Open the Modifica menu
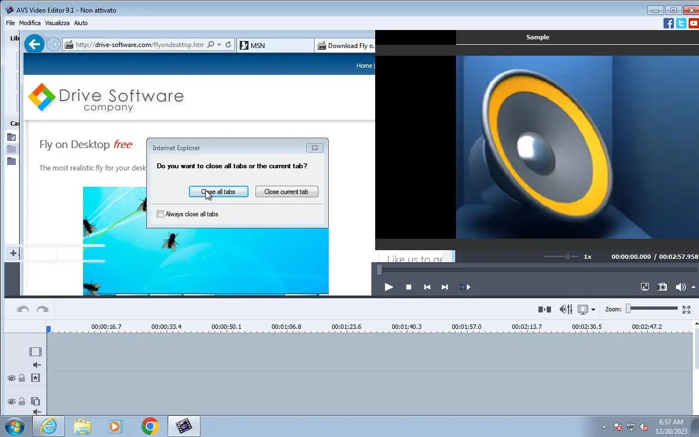 (x=30, y=23)
